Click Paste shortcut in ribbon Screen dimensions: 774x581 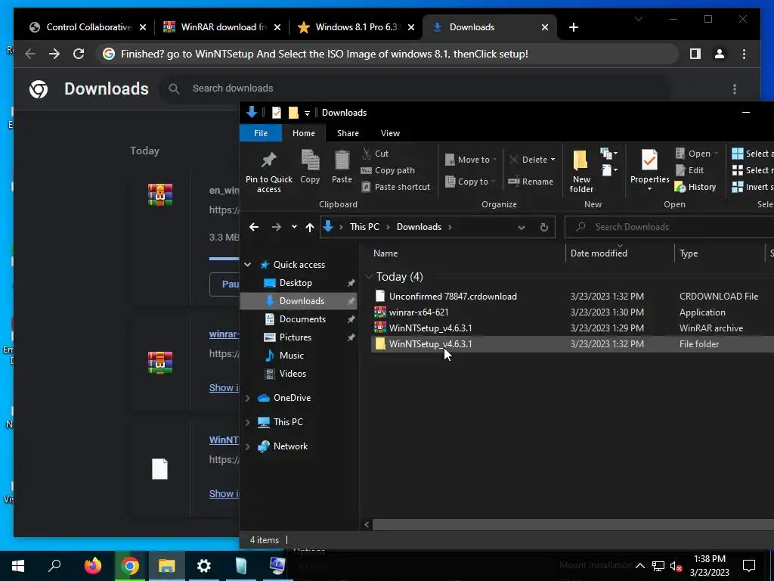(396, 187)
